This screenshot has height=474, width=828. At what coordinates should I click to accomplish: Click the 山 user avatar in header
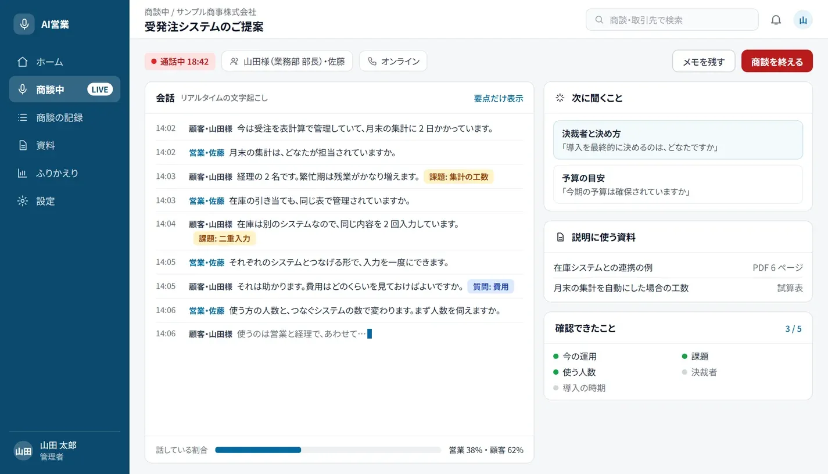pos(803,20)
